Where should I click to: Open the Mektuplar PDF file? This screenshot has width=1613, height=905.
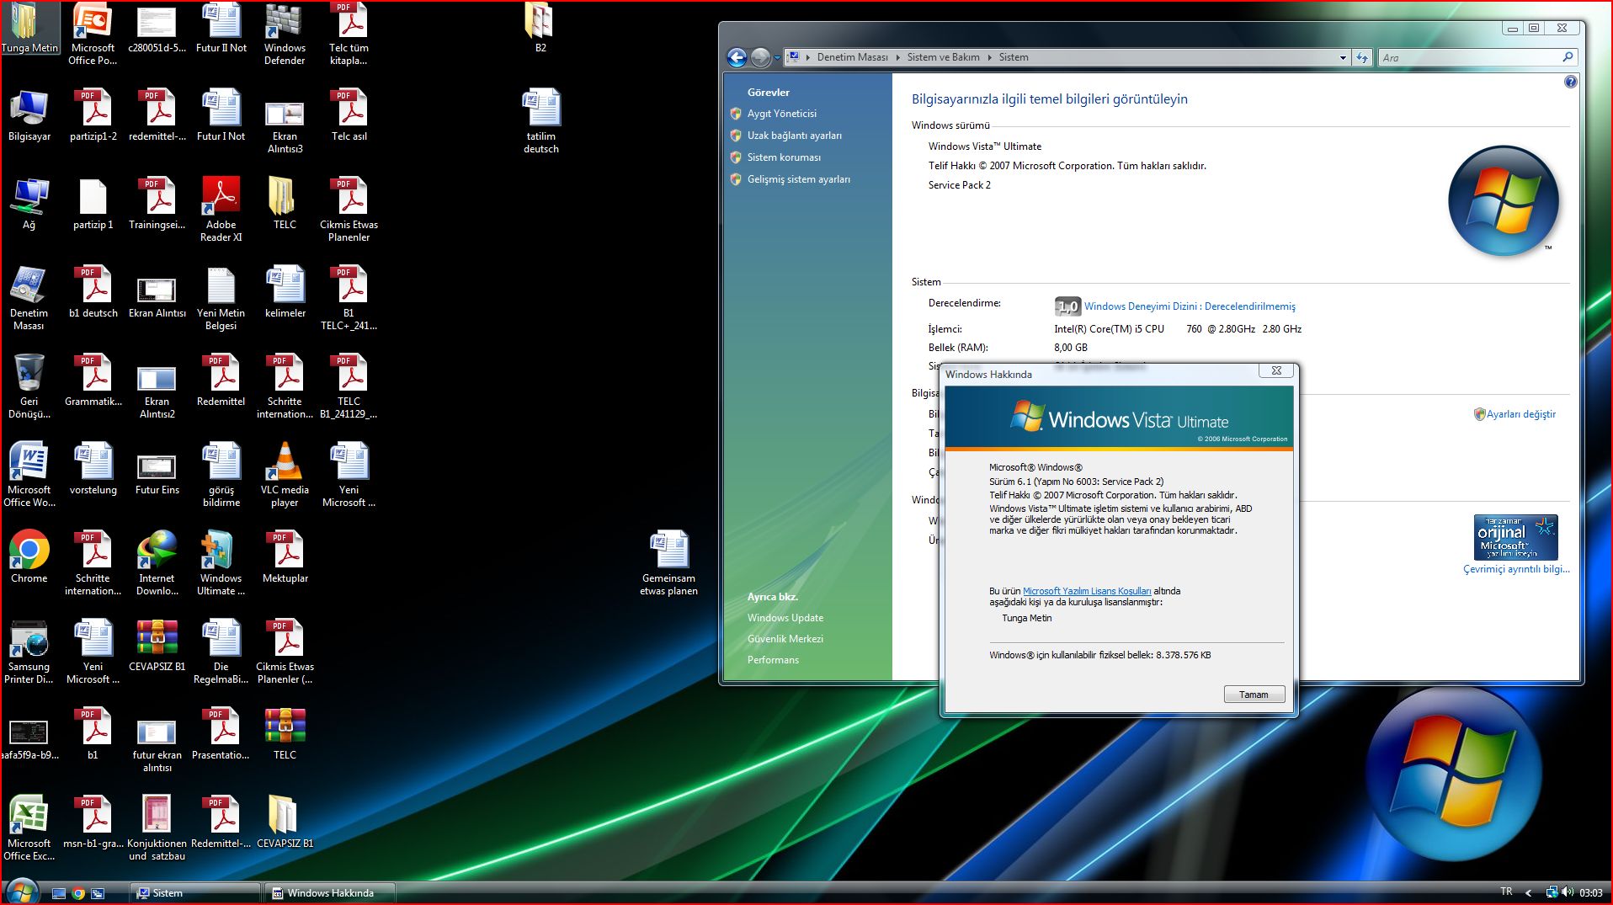tap(285, 556)
